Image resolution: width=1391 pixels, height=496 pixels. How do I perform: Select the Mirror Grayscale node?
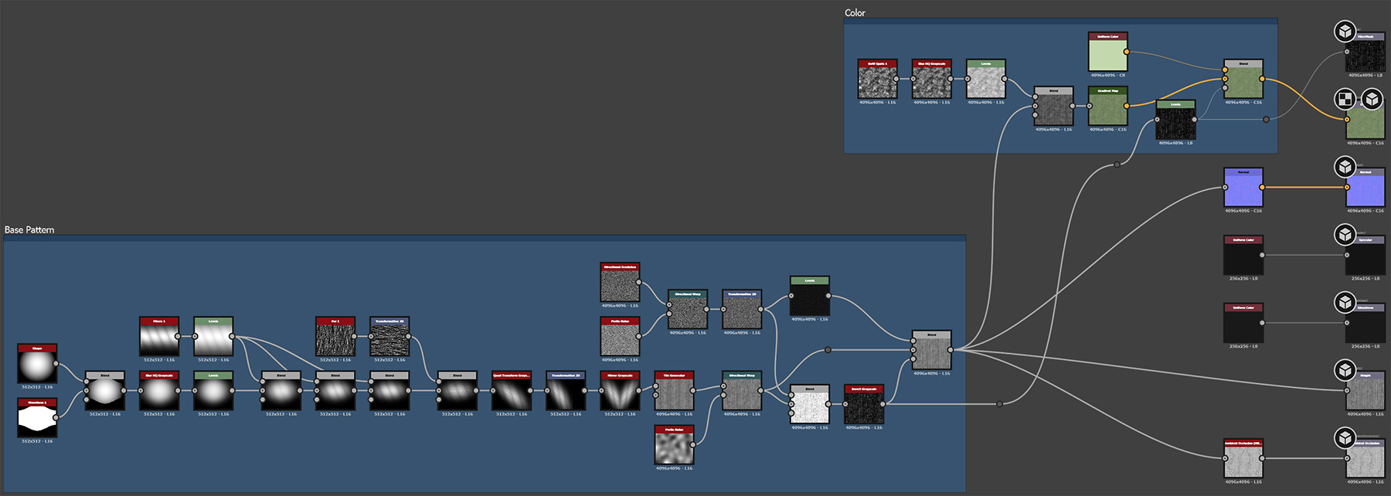620,394
